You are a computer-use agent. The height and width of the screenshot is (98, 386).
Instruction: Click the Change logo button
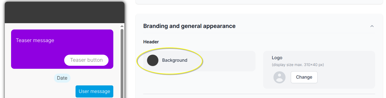pyautogui.click(x=304, y=77)
